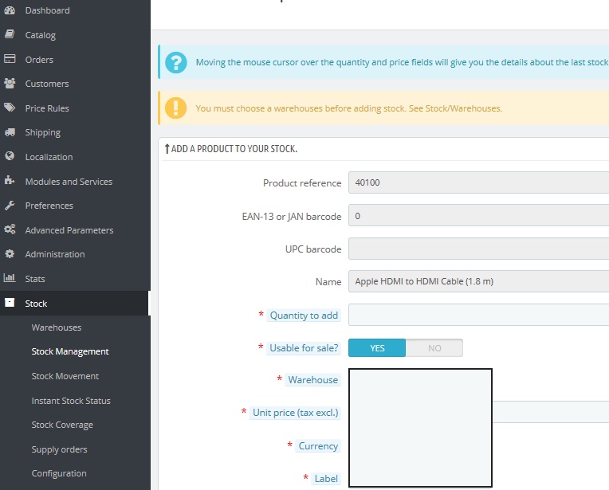Open Warehouses submenu link

coord(57,327)
